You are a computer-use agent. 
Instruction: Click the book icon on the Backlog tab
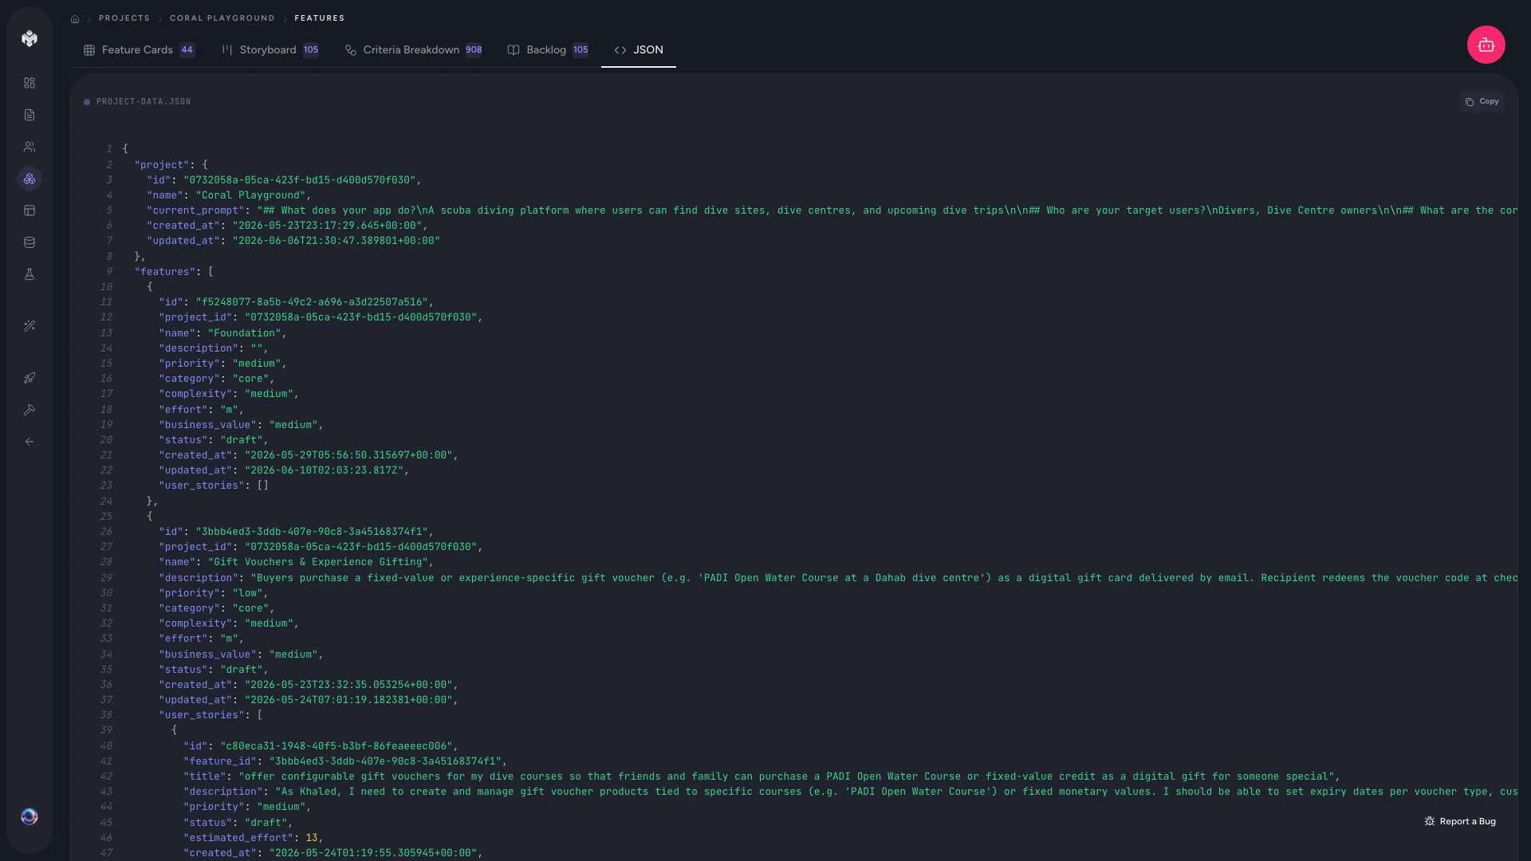point(514,50)
